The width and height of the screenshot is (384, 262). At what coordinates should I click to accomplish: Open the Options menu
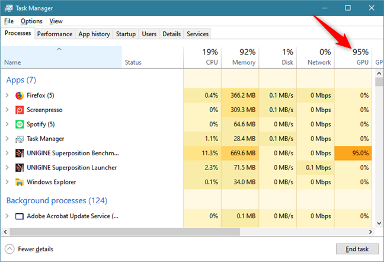coord(31,21)
